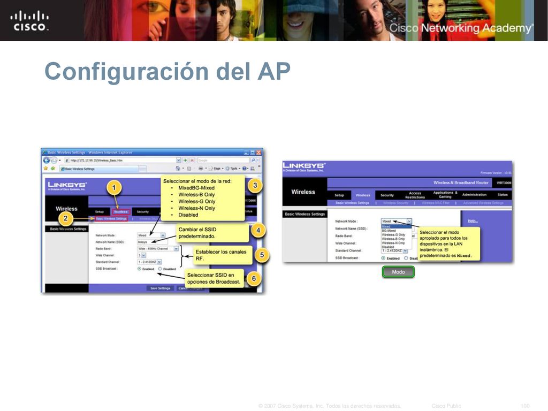Image resolution: width=548 pixels, height=411 pixels.
Task: Open the Status tab in right router panel
Action: point(503,195)
